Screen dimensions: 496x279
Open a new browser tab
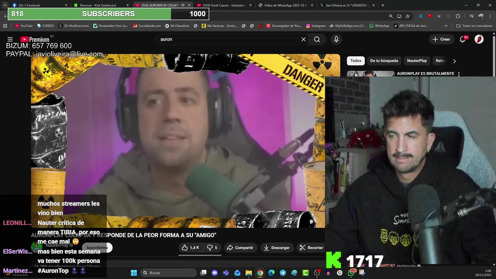(383, 5)
